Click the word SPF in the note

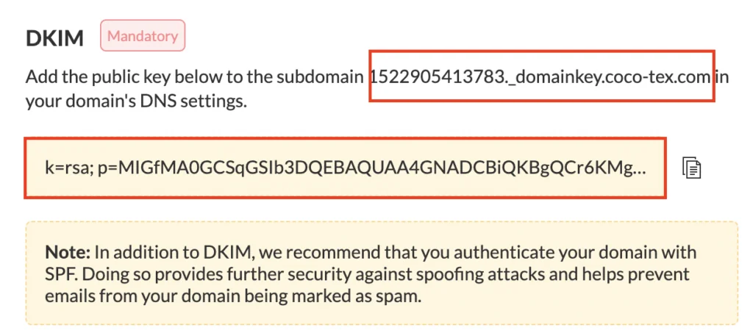pyautogui.click(x=57, y=274)
